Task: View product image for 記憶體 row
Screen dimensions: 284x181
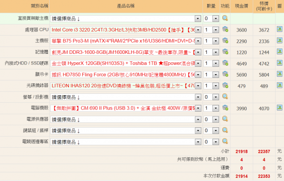Action: [x=280, y=52]
